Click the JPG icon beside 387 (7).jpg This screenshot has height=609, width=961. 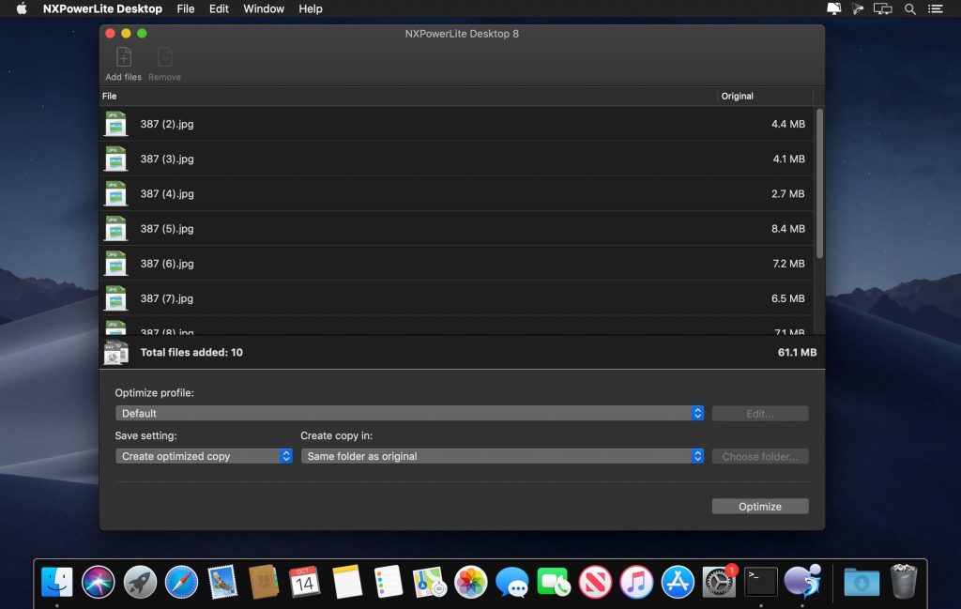[115, 297]
